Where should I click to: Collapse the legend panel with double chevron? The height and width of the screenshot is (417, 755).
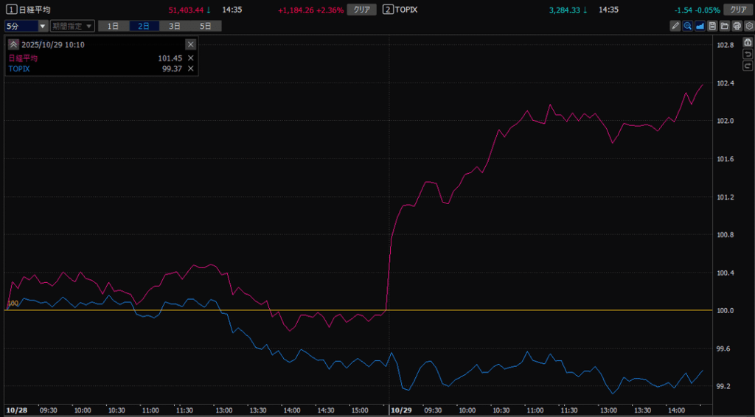pyautogui.click(x=13, y=44)
